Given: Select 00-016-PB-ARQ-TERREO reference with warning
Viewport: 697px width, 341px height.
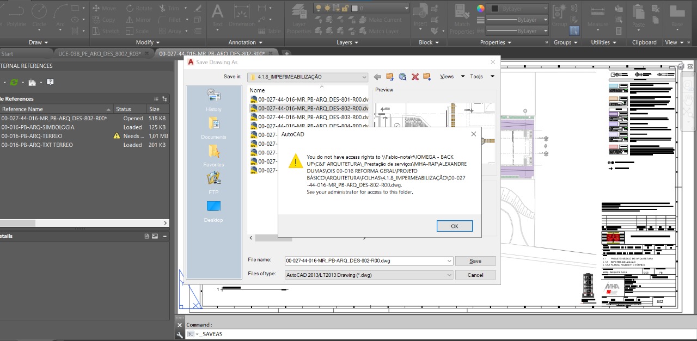Looking at the screenshot, I should coord(32,136).
